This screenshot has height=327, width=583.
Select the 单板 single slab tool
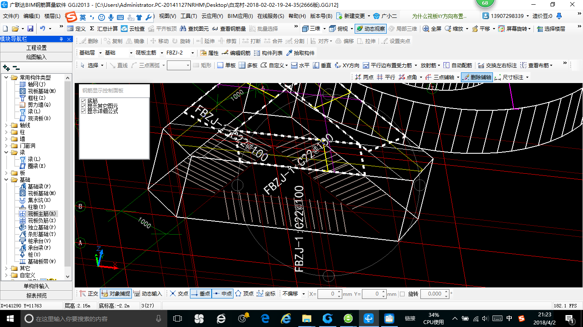(226, 65)
